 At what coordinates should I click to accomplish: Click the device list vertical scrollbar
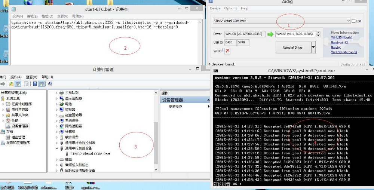156,142
